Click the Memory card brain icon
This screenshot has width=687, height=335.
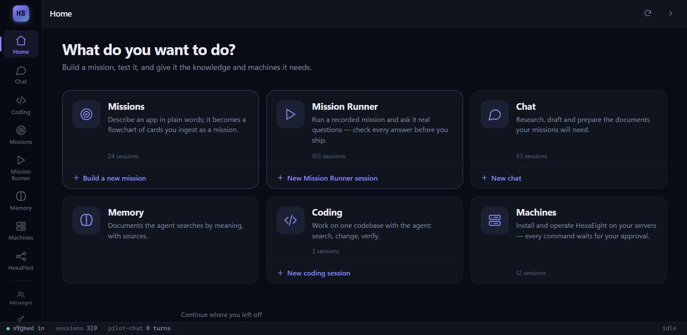point(86,220)
